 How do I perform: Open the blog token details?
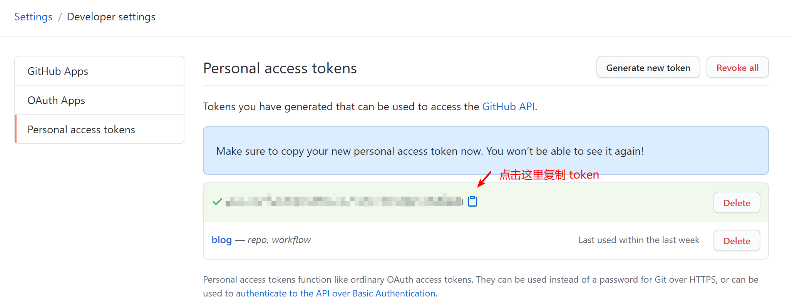pos(221,239)
